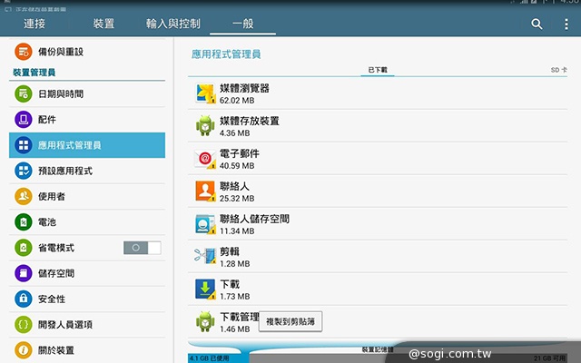Tap the 剪輯 scissors app icon
Viewport: 581px width, 363px height.
tap(205, 256)
